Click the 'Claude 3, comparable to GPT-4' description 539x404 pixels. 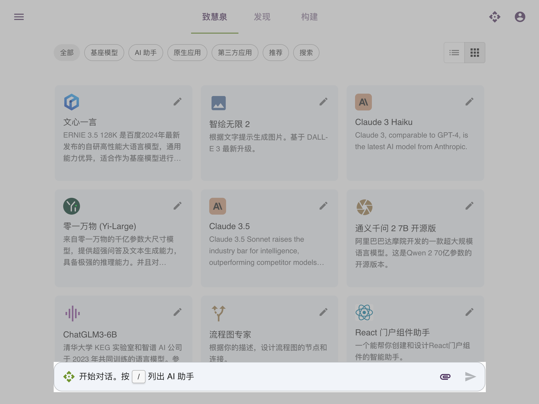pos(411,141)
